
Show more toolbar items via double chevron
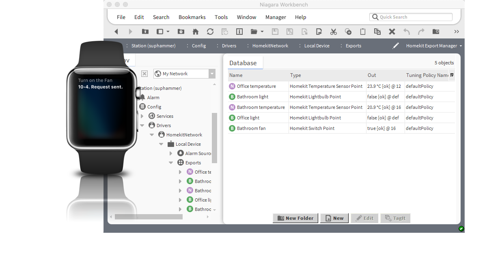[457, 32]
